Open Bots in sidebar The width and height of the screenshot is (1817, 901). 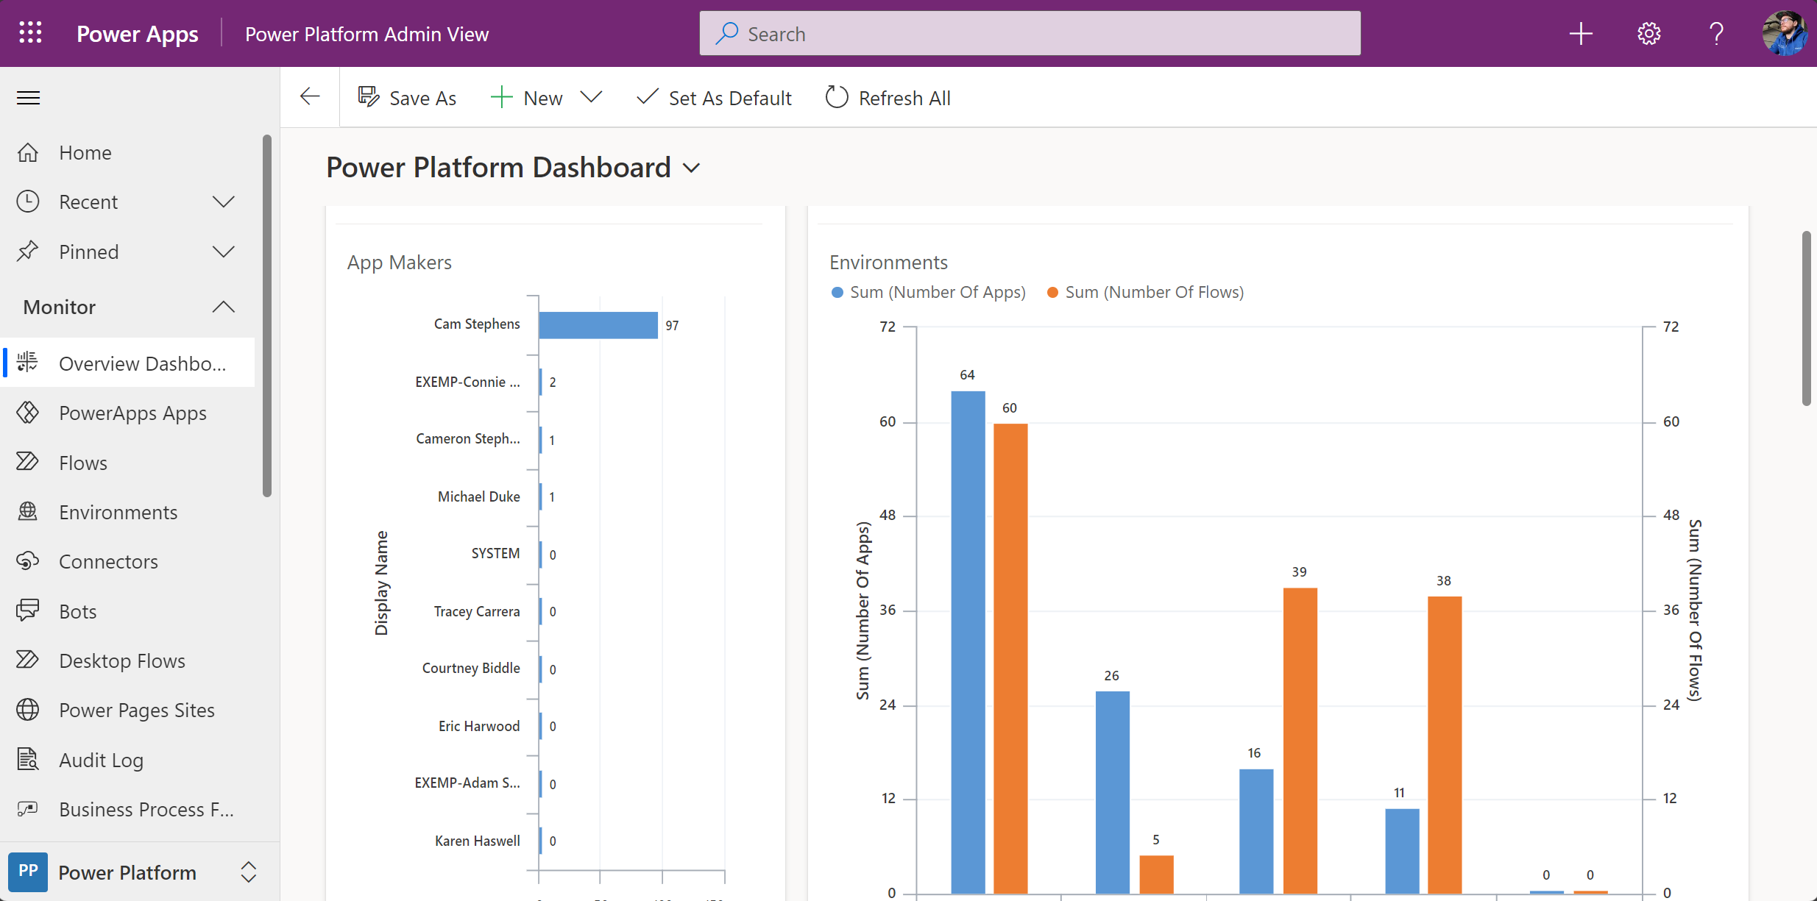point(127,611)
